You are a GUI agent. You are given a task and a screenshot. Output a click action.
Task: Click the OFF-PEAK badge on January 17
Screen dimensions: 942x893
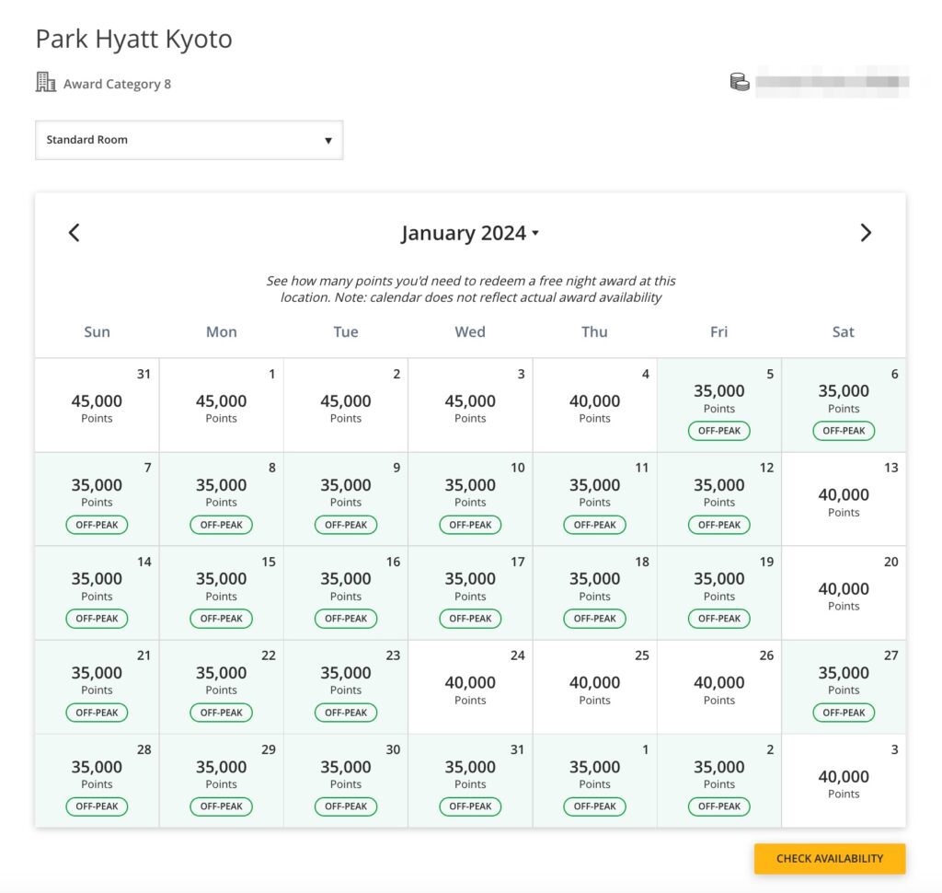[470, 618]
